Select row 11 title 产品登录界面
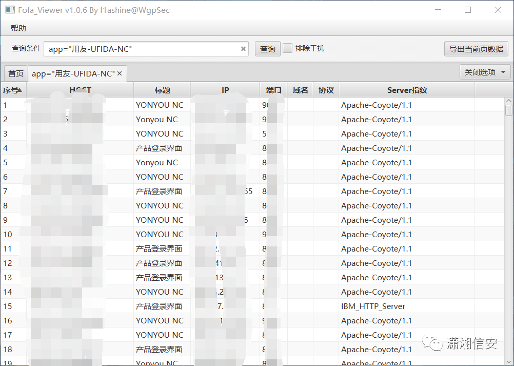Image resolution: width=514 pixels, height=366 pixels. pos(159,249)
